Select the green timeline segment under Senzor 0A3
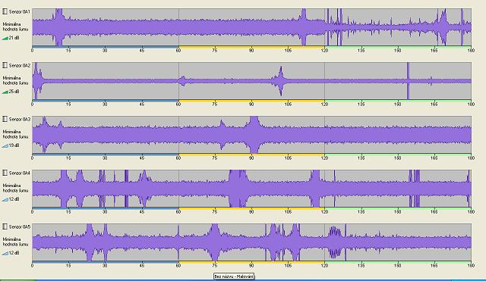This screenshot has height=281, width=486. tap(398, 155)
